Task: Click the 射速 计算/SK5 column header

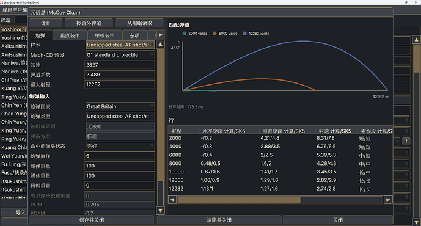Action: click(x=337, y=131)
